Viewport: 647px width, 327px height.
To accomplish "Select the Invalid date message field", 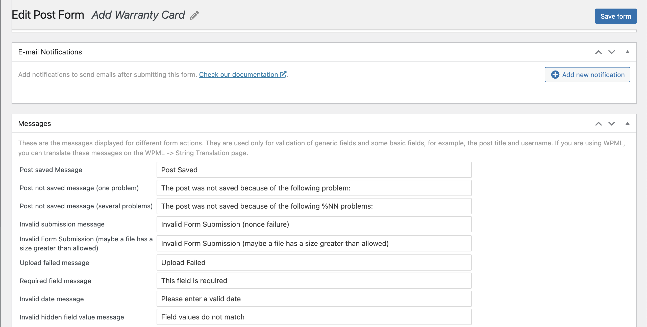I will coord(314,299).
